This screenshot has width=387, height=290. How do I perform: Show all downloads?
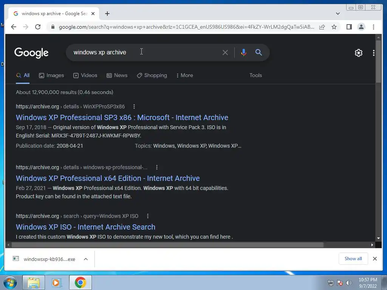coord(353,259)
